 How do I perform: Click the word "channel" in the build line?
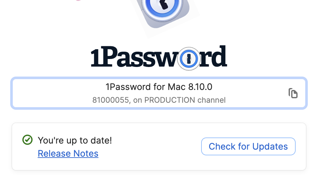[x=211, y=100]
